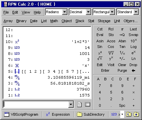Click the hex digit A key
The height and width of the screenshot is (120, 142).
point(98,79)
